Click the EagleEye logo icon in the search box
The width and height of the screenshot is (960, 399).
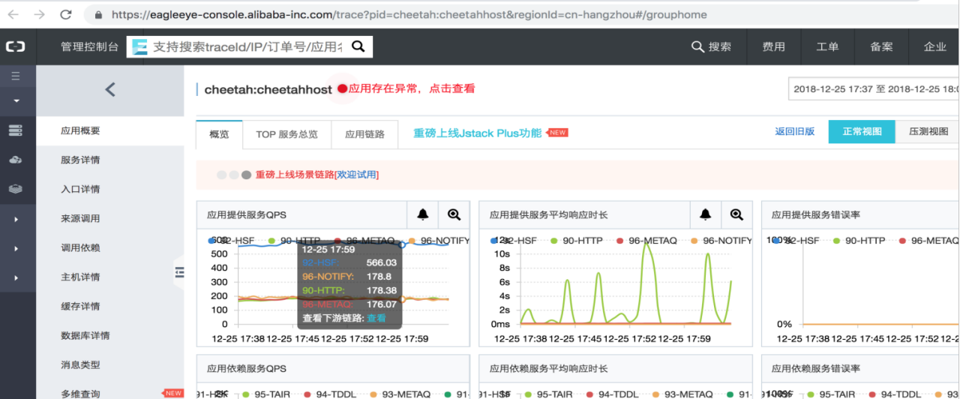point(139,46)
